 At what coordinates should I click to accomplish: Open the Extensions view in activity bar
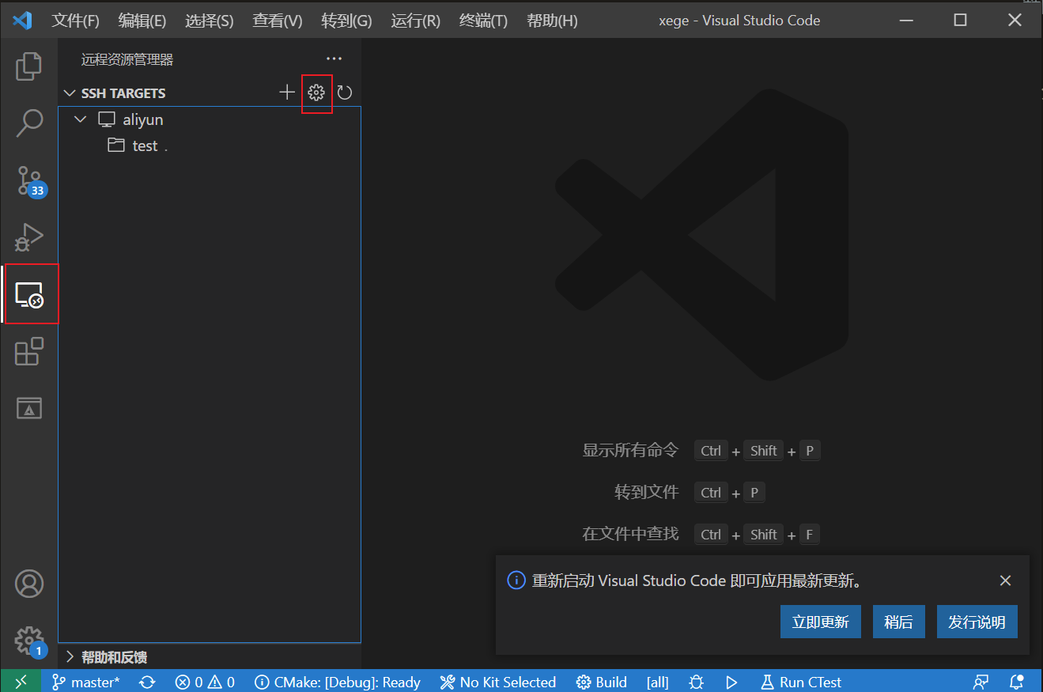[29, 351]
